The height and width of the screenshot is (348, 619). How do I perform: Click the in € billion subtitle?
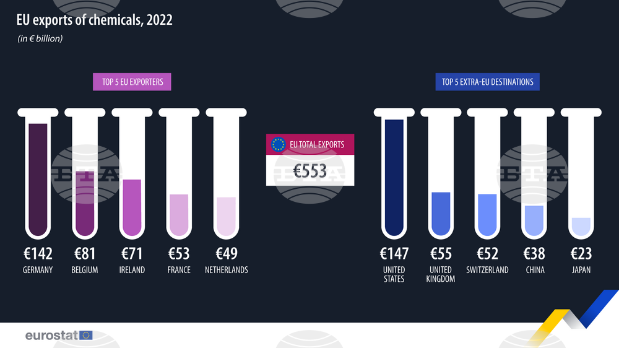pyautogui.click(x=40, y=39)
